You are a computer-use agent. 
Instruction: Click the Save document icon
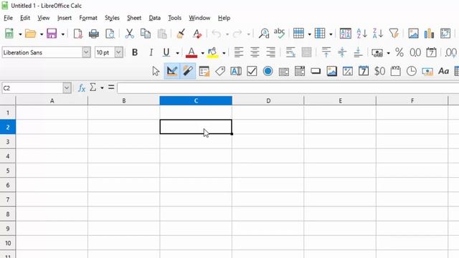pyautogui.click(x=52, y=34)
